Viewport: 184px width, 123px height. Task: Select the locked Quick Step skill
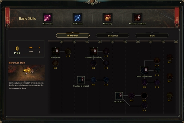[x=119, y=96]
